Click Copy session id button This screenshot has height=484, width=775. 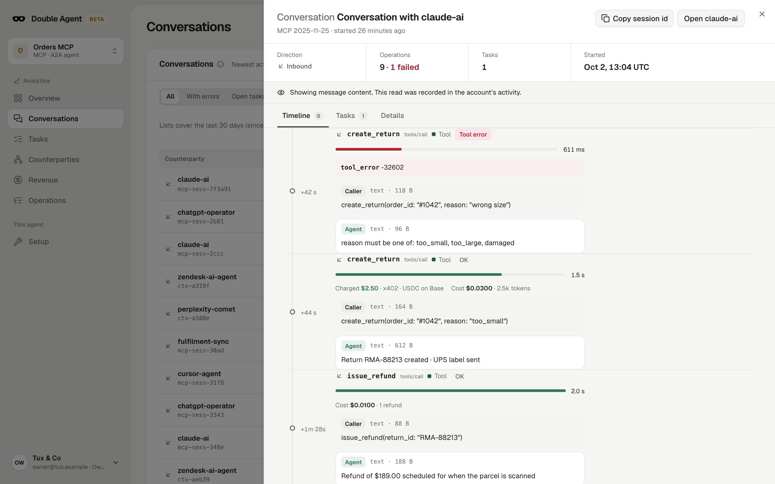pos(634,18)
